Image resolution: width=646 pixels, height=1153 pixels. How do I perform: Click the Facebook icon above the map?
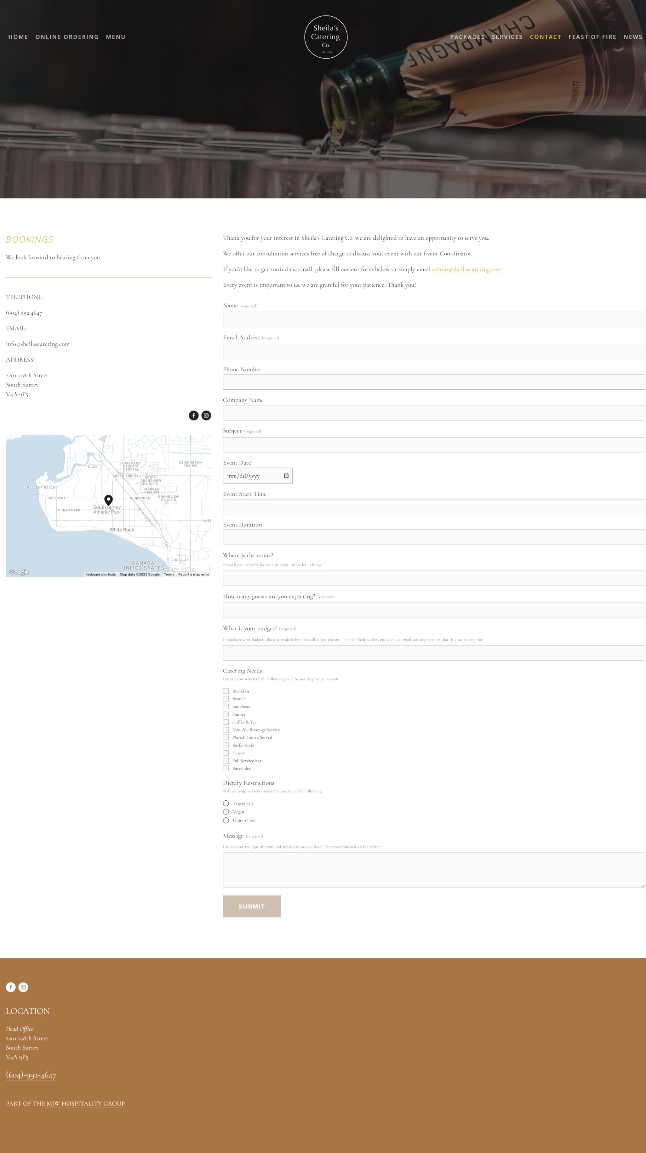(x=193, y=415)
